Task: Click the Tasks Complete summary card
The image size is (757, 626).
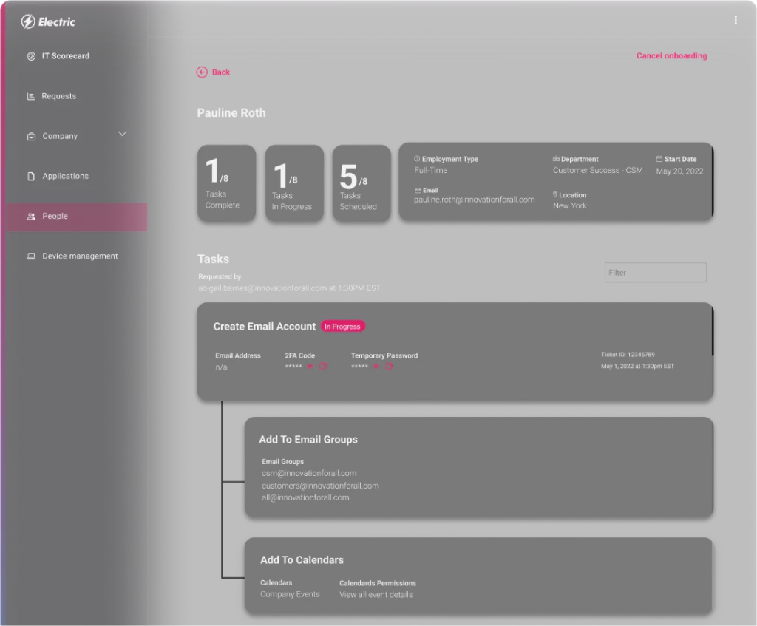Action: [226, 183]
